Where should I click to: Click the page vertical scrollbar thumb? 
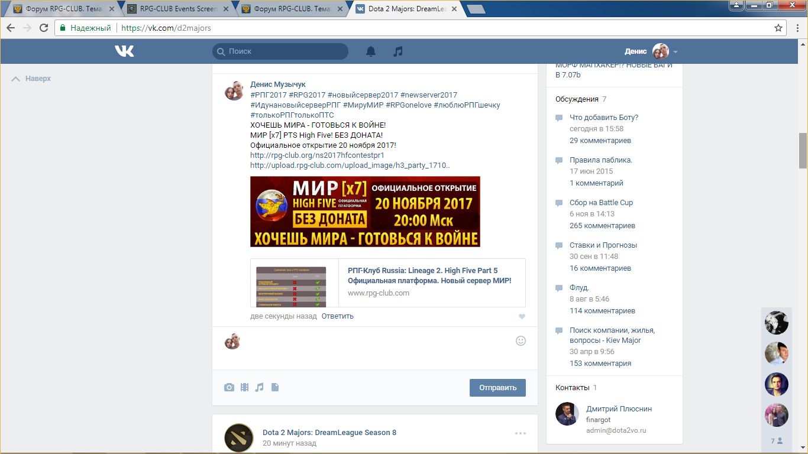pyautogui.click(x=803, y=151)
